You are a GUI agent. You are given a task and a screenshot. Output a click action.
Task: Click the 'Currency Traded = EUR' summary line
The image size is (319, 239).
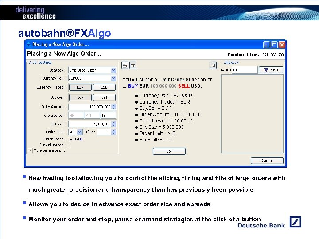point(164,102)
